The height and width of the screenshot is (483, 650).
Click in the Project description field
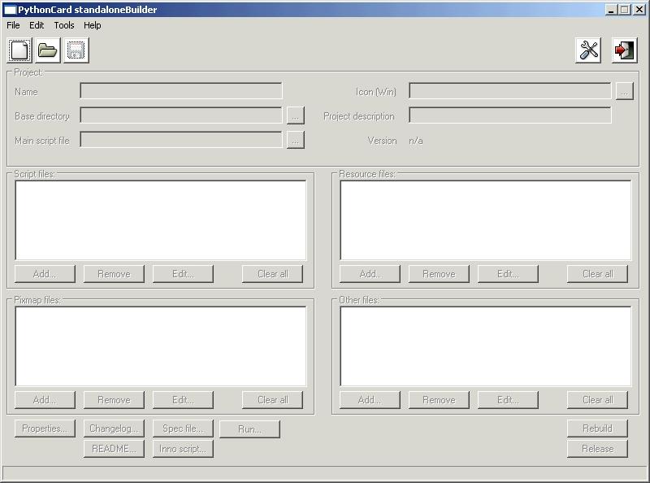(510, 115)
